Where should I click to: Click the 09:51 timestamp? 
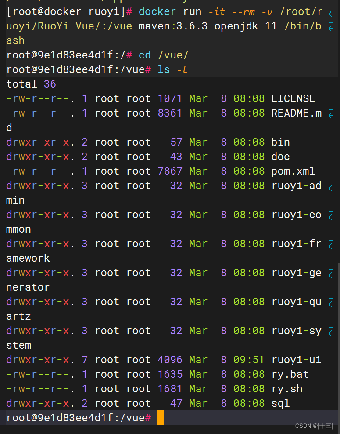coord(249,360)
